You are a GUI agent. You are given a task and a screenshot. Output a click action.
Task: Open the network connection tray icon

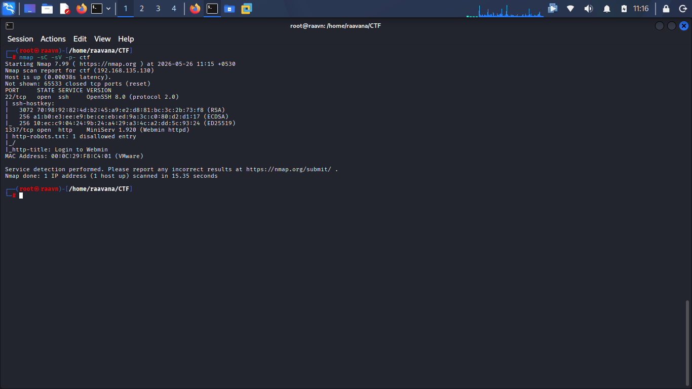tap(570, 9)
